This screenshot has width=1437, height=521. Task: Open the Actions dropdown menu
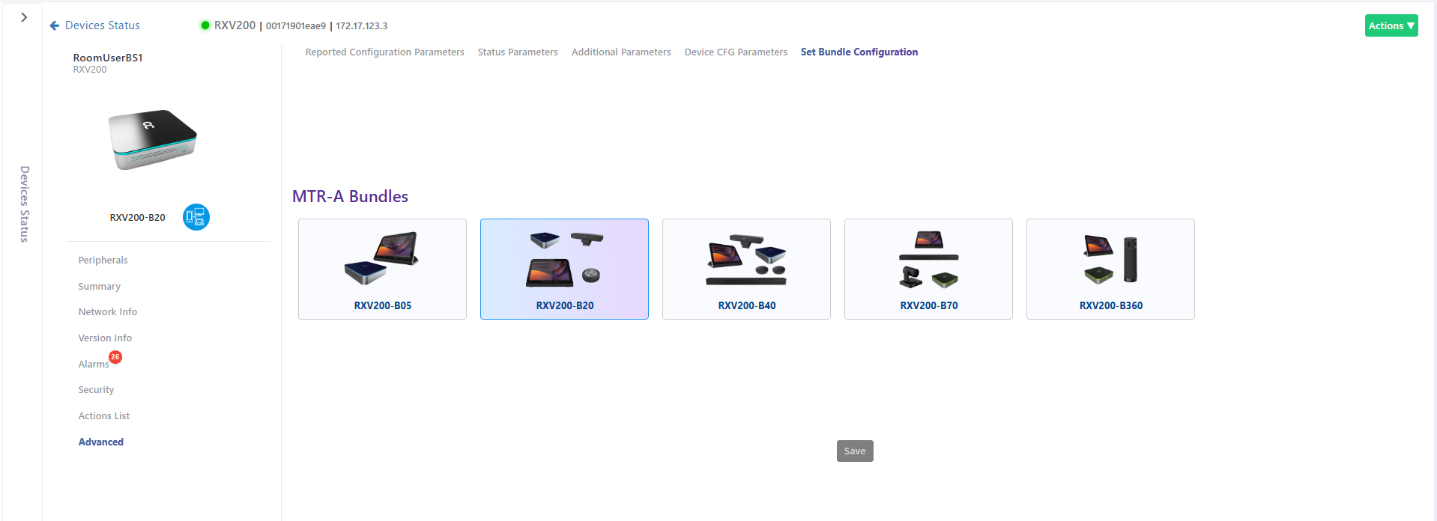(x=1391, y=25)
